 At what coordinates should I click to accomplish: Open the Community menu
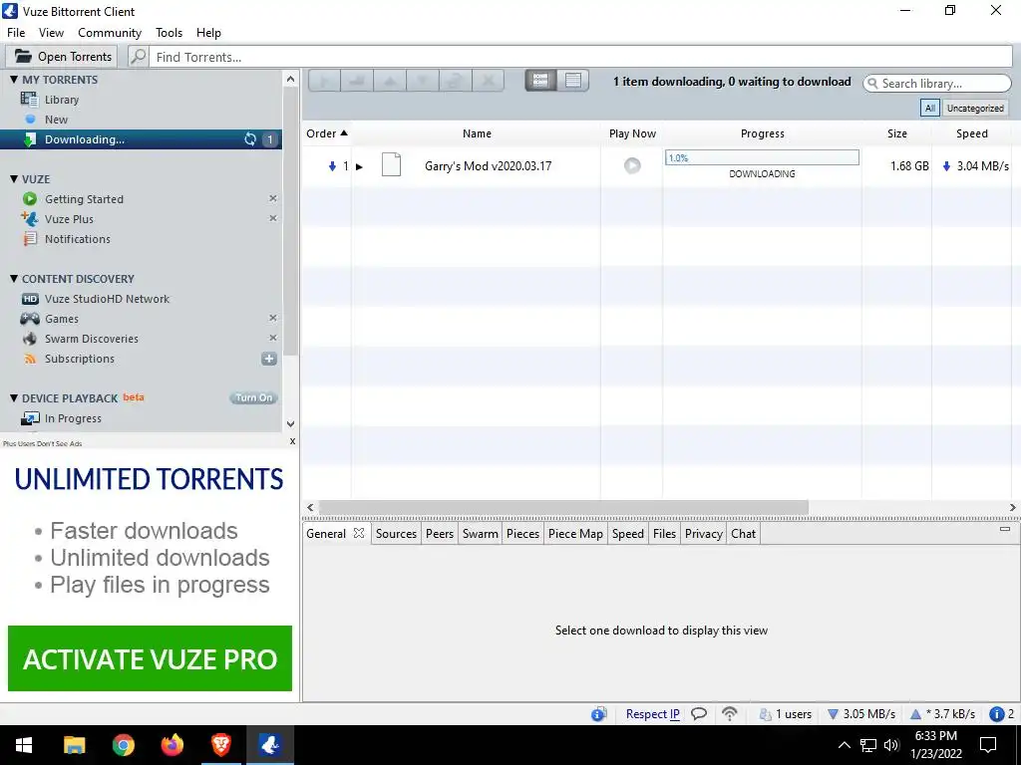[110, 33]
